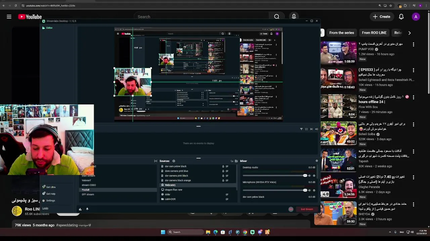The height and width of the screenshot is (241, 430).
Task: Open the 1:08:59 PUMP VOD thumbnail
Action: coord(338,53)
